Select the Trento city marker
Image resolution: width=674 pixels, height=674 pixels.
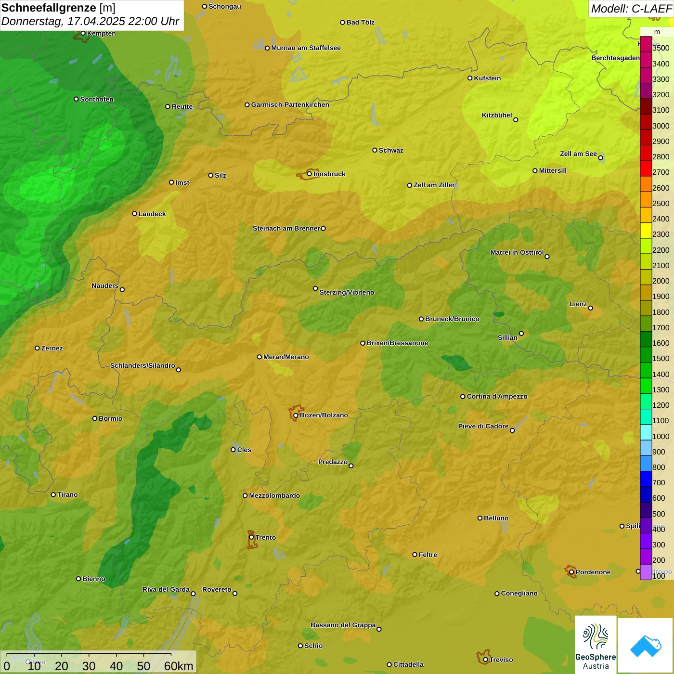click(x=251, y=537)
